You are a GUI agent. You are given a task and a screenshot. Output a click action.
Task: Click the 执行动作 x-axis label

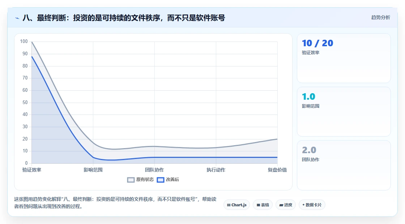[216, 170]
